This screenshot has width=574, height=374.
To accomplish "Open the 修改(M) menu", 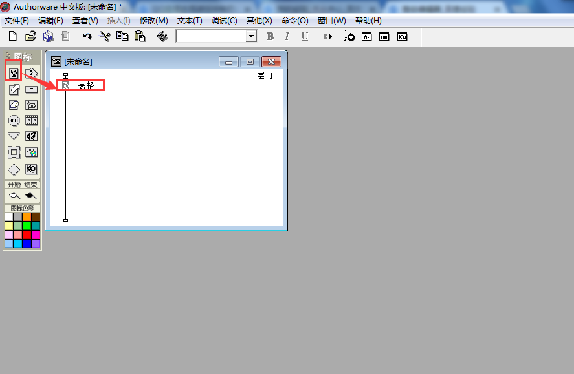I will tap(154, 21).
